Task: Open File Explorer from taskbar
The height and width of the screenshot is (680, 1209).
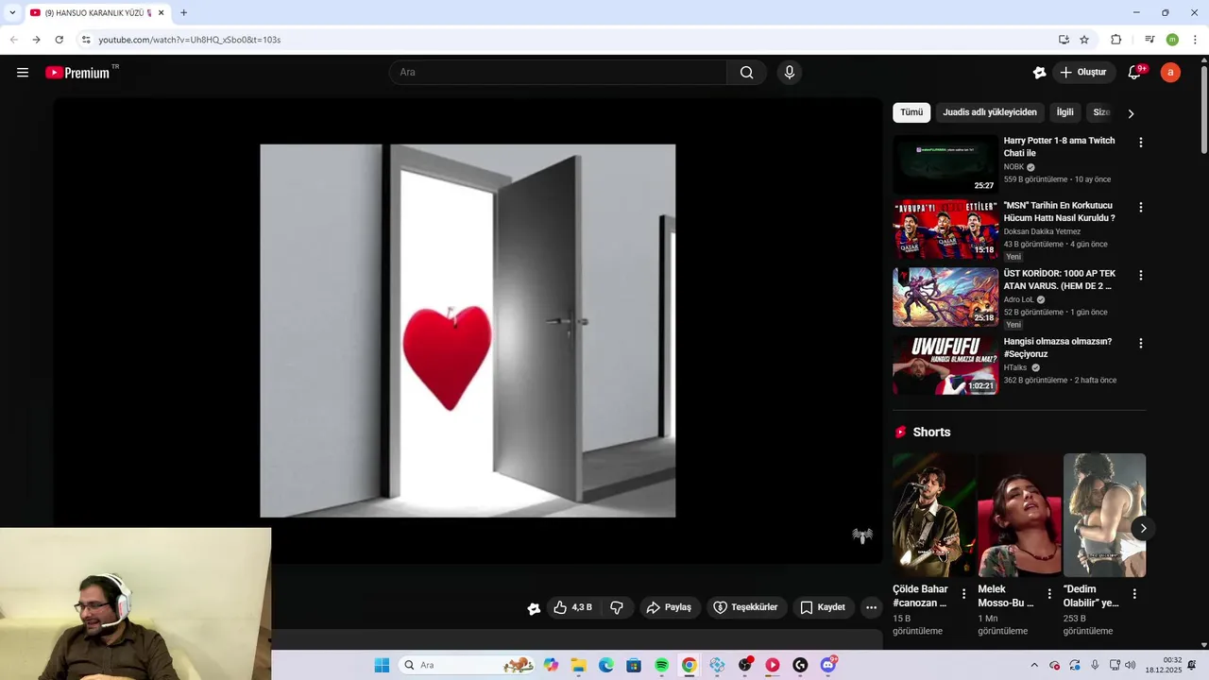Action: click(x=578, y=665)
